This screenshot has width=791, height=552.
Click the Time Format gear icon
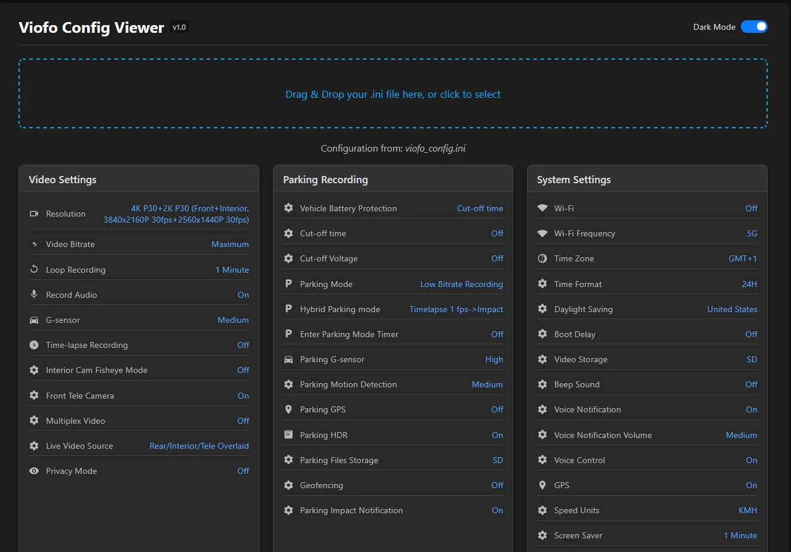pos(542,283)
